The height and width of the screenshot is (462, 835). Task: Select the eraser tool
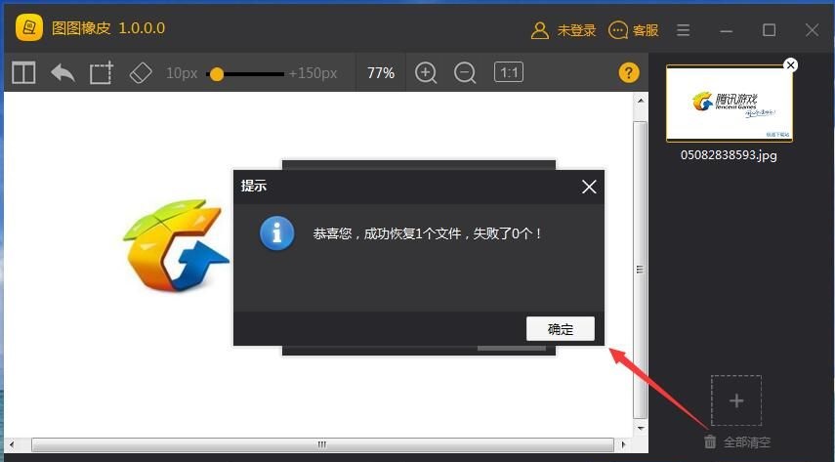click(x=141, y=73)
